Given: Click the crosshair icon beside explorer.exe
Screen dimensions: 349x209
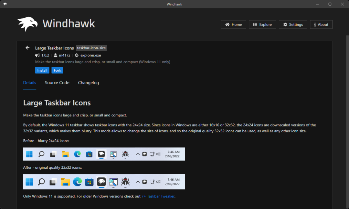Looking at the screenshot, I should [77, 55].
